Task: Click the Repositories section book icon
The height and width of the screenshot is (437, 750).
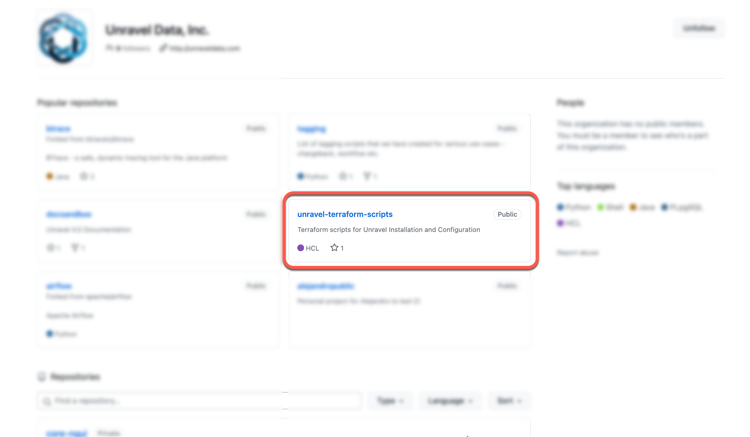Action: (42, 377)
